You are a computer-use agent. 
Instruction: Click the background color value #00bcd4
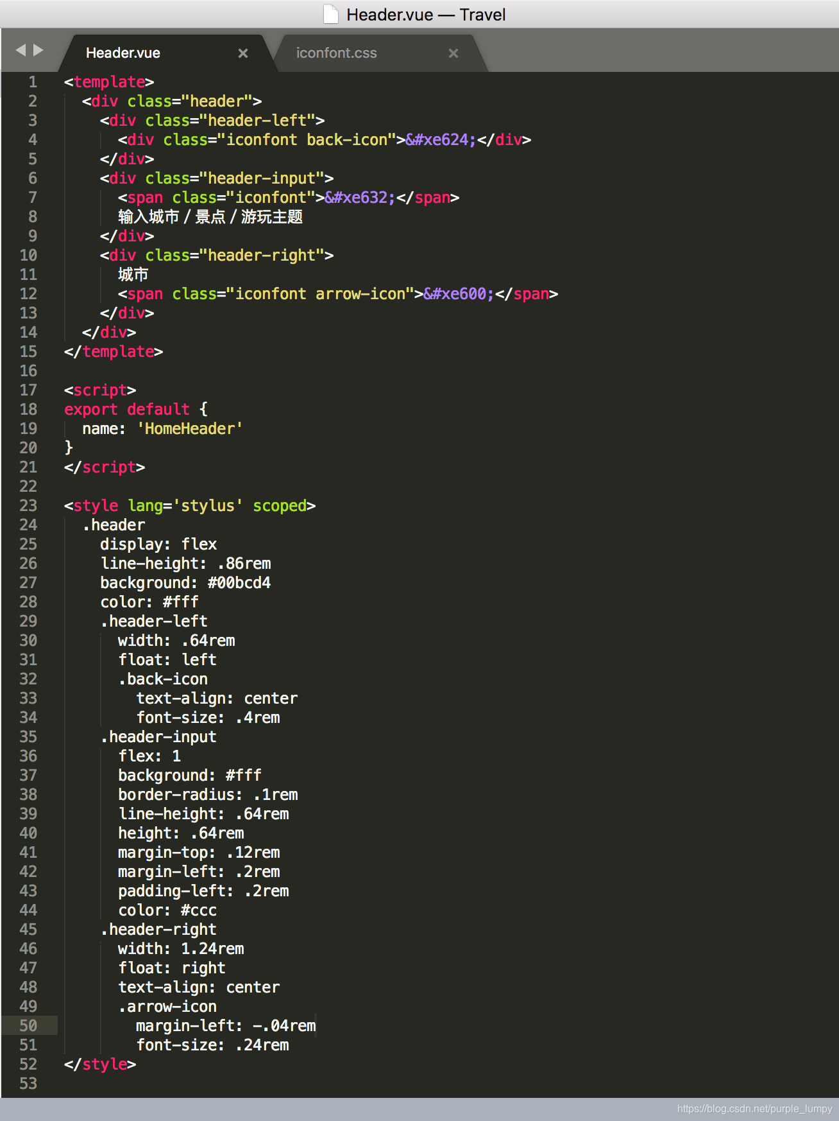tap(239, 583)
